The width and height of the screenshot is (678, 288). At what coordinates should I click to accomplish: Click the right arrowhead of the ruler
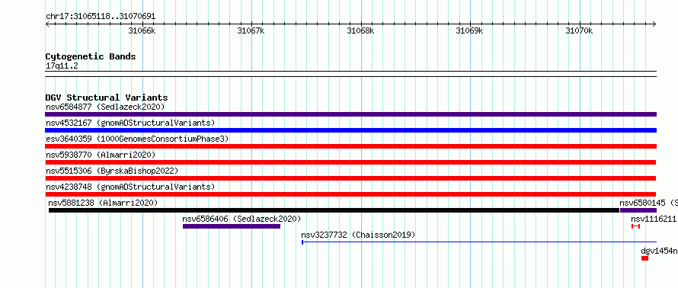(x=654, y=24)
